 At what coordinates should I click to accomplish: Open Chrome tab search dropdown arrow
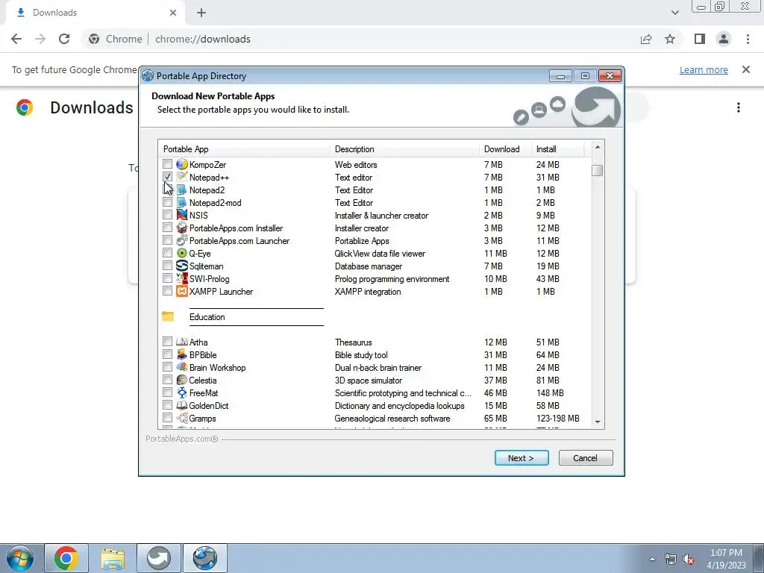click(674, 13)
